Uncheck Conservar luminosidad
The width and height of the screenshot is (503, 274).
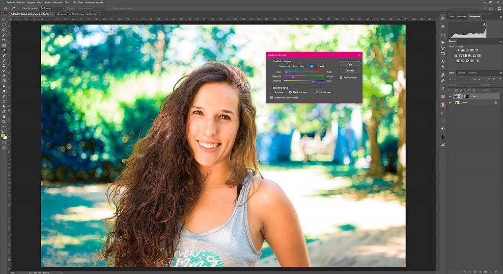pyautogui.click(x=271, y=97)
